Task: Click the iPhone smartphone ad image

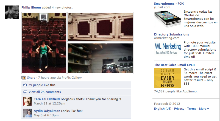Action: [168, 19]
